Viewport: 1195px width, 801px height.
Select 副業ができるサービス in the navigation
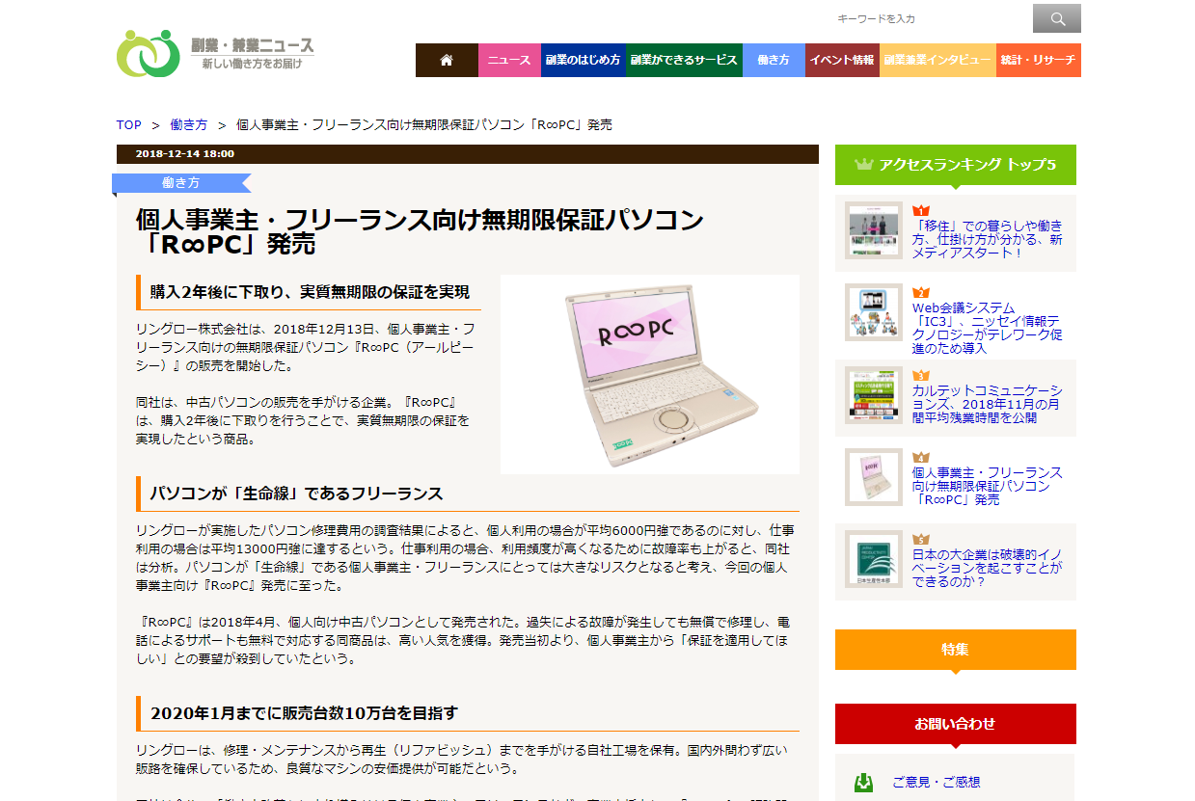click(684, 60)
